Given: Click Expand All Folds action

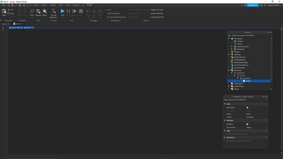Looking at the screenshot, I should coord(157,13).
